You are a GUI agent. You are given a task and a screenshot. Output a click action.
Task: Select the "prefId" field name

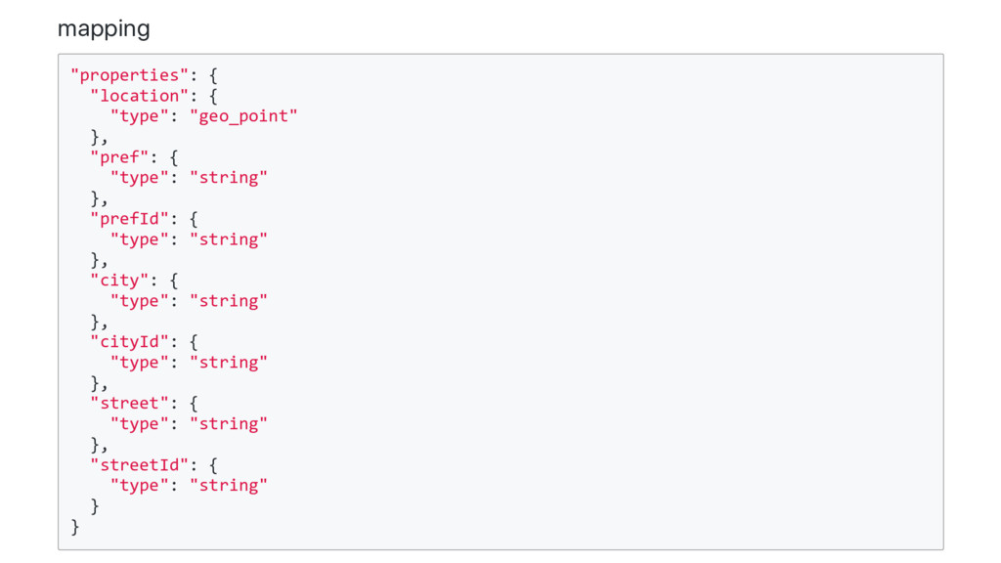tap(129, 219)
